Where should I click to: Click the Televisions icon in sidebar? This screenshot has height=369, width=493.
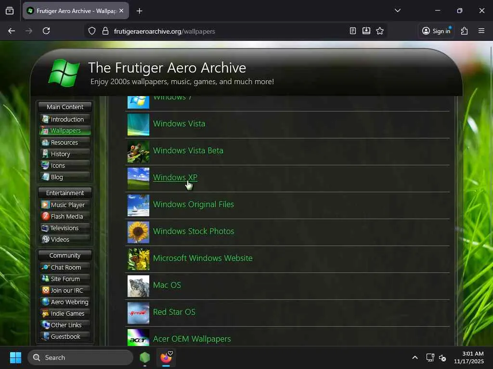pos(45,228)
